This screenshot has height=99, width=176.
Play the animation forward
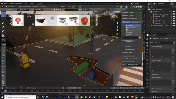[x=75, y=88]
